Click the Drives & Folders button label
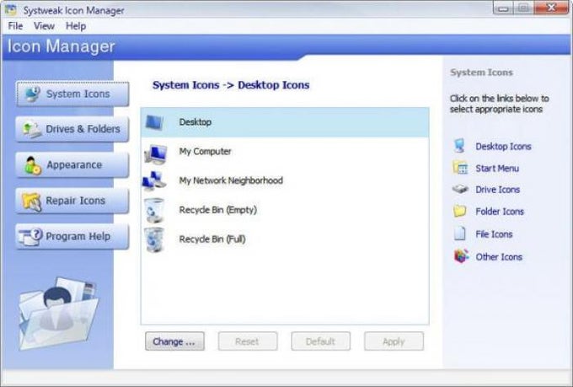The height and width of the screenshot is (387, 573). (x=83, y=129)
